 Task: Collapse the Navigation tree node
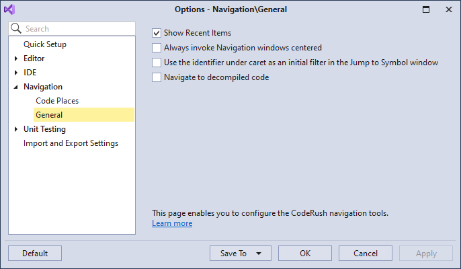click(x=16, y=87)
